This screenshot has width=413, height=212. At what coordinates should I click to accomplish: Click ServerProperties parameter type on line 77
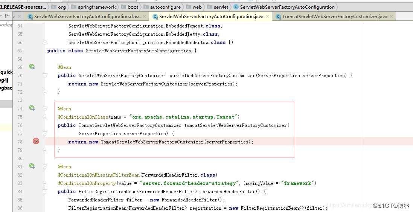(x=100, y=134)
